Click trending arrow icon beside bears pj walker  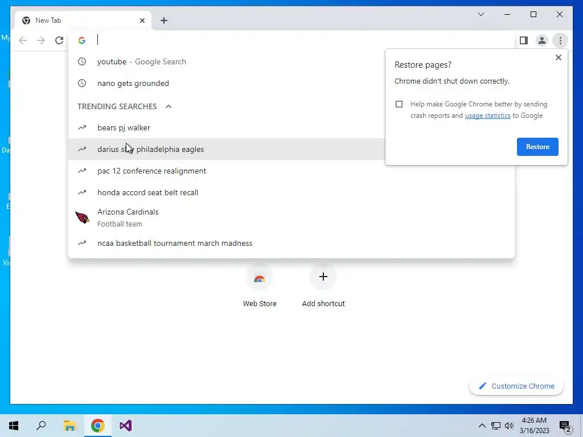coord(82,128)
